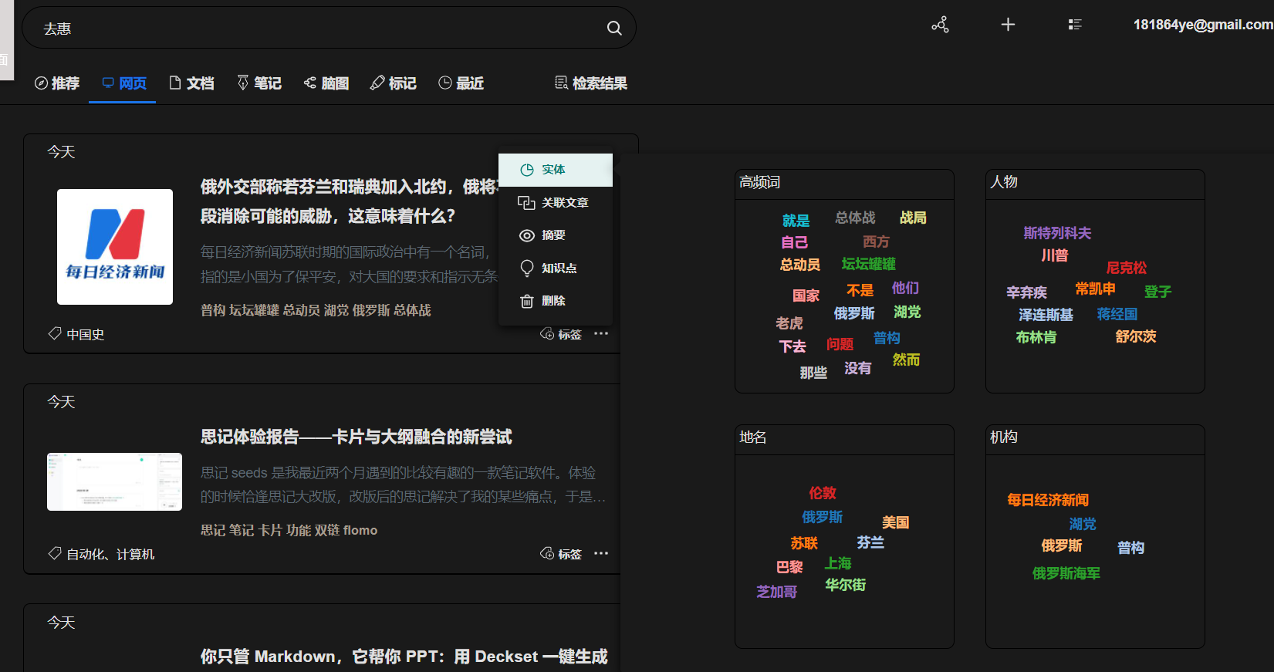
Task: Select high-frequency word 然而
Action: coord(906,360)
